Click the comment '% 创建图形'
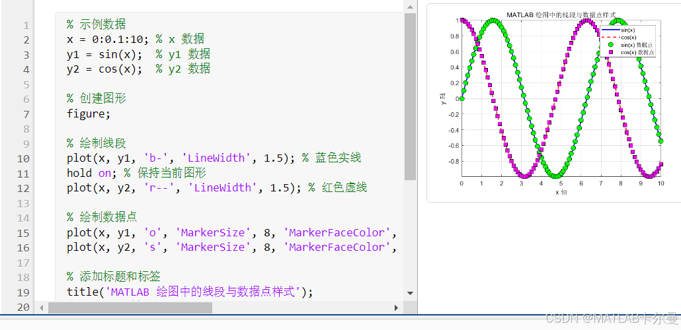 coord(97,98)
